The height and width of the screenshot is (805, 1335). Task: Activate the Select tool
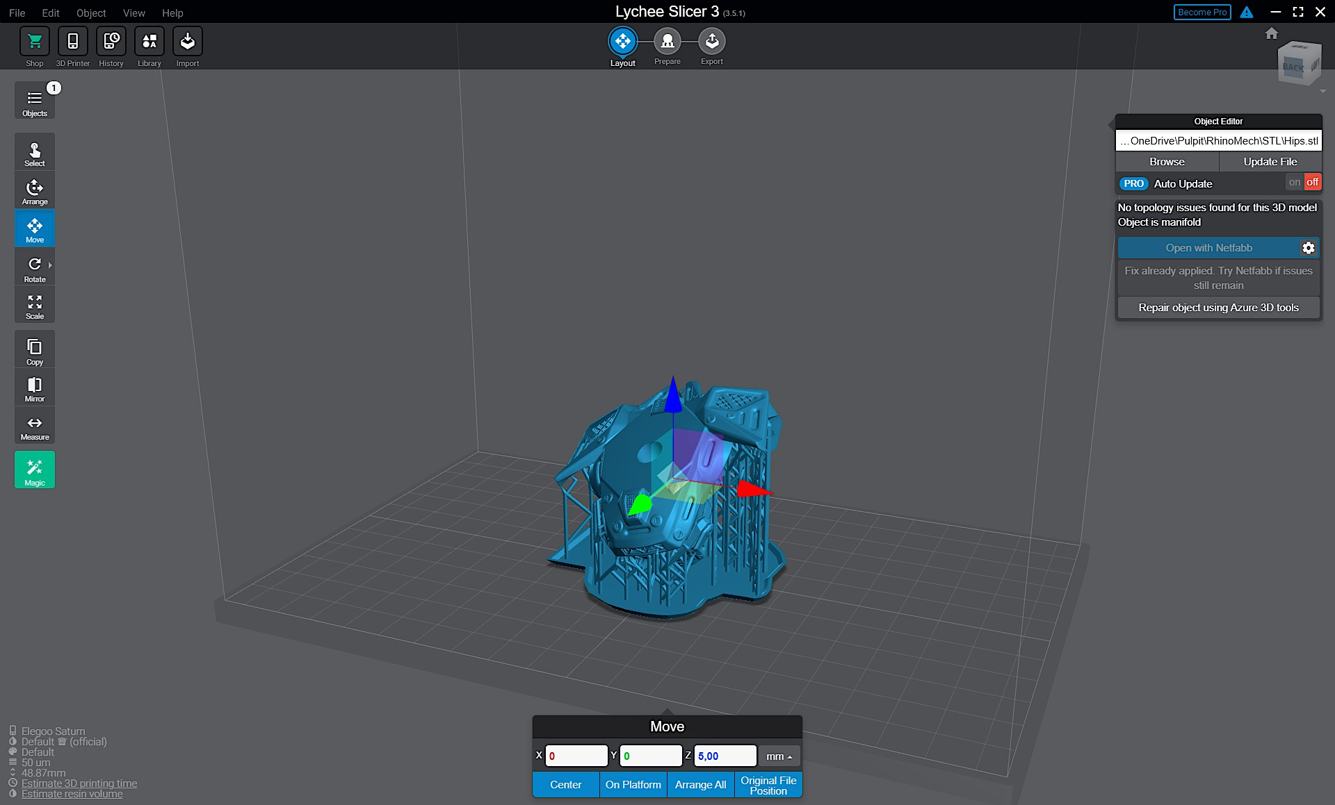(35, 152)
